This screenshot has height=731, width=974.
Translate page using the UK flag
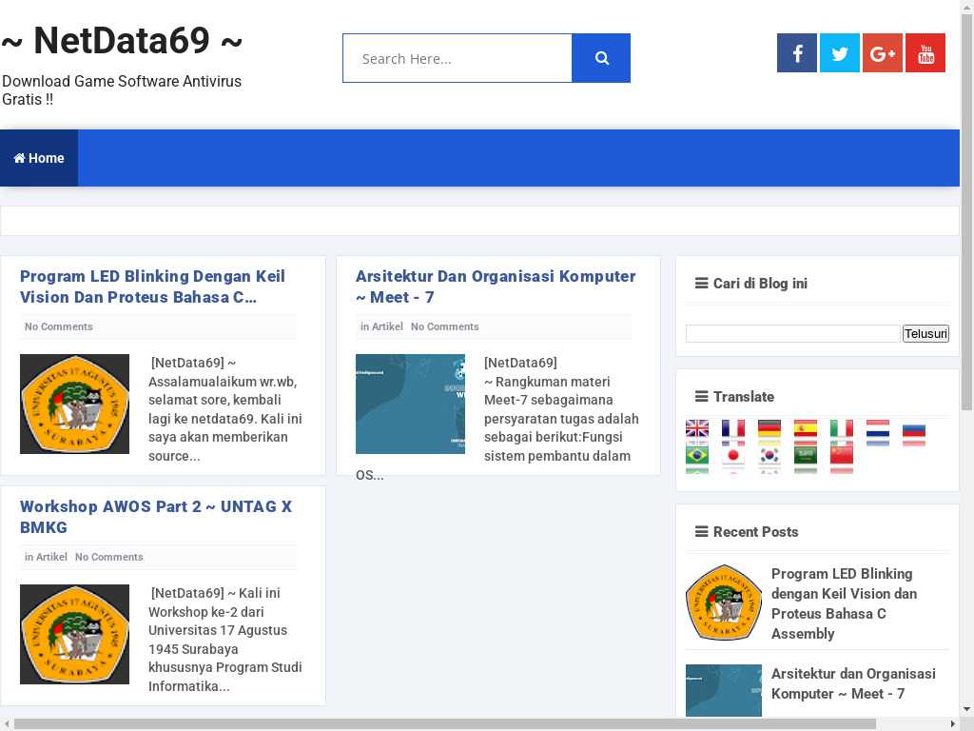tap(697, 428)
